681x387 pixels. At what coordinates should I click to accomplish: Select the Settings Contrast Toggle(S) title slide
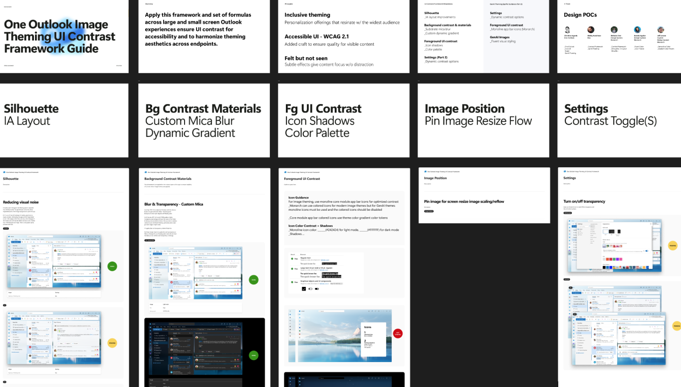coord(619,120)
